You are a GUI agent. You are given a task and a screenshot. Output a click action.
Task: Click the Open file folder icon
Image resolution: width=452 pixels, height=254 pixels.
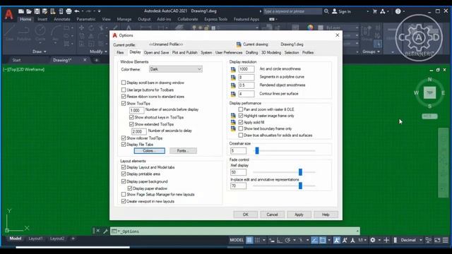point(29,11)
